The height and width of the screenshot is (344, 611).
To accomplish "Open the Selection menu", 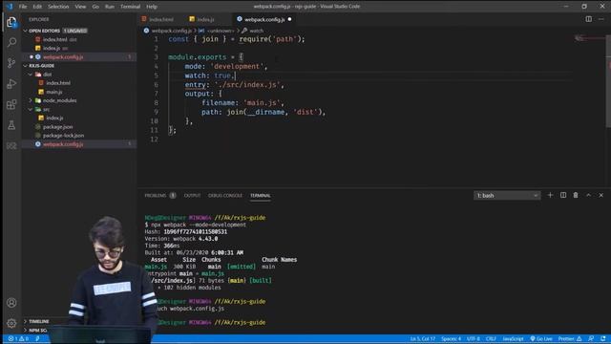I will pyautogui.click(x=58, y=7).
